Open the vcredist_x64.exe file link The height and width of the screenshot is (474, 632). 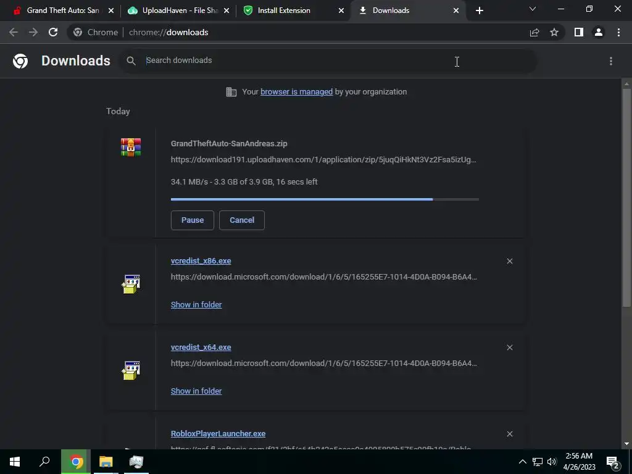point(201,347)
